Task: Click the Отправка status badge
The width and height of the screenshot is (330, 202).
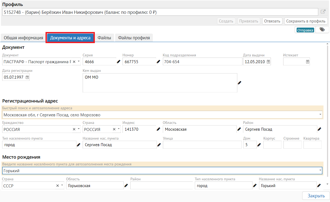Action: coord(305,30)
